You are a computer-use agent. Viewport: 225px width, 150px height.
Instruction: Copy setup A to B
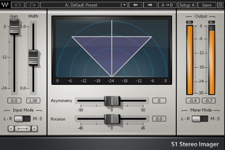[167, 5]
